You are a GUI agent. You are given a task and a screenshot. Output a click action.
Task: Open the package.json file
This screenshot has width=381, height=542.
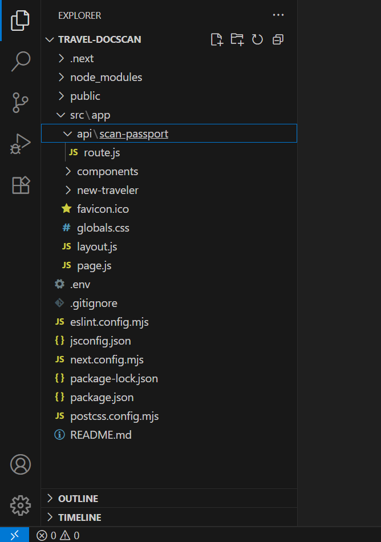169,397
